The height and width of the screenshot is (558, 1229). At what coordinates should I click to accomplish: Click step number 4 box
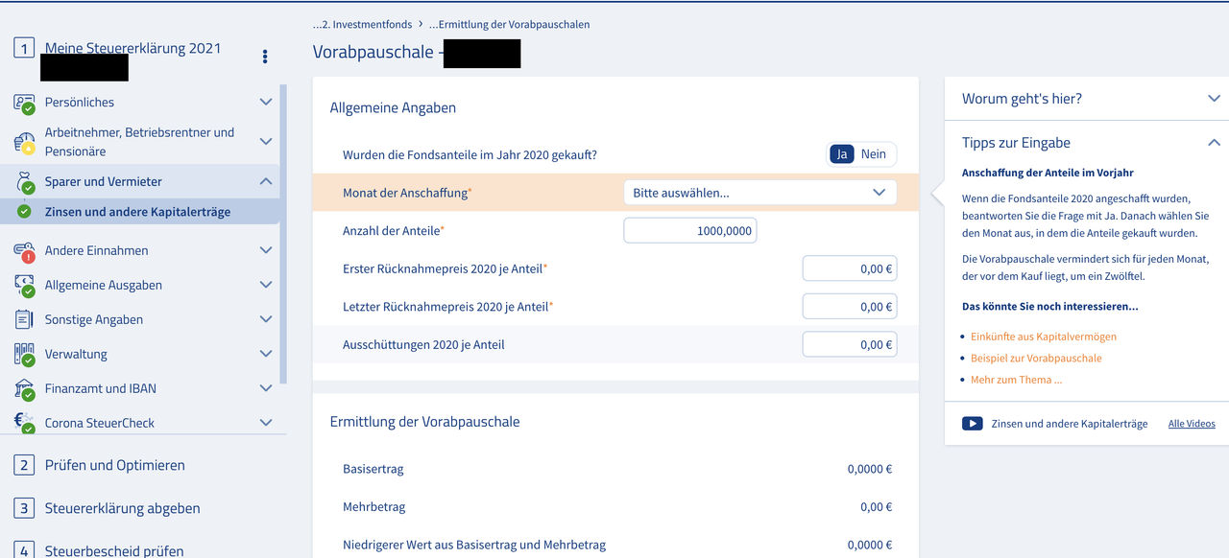pos(24,550)
